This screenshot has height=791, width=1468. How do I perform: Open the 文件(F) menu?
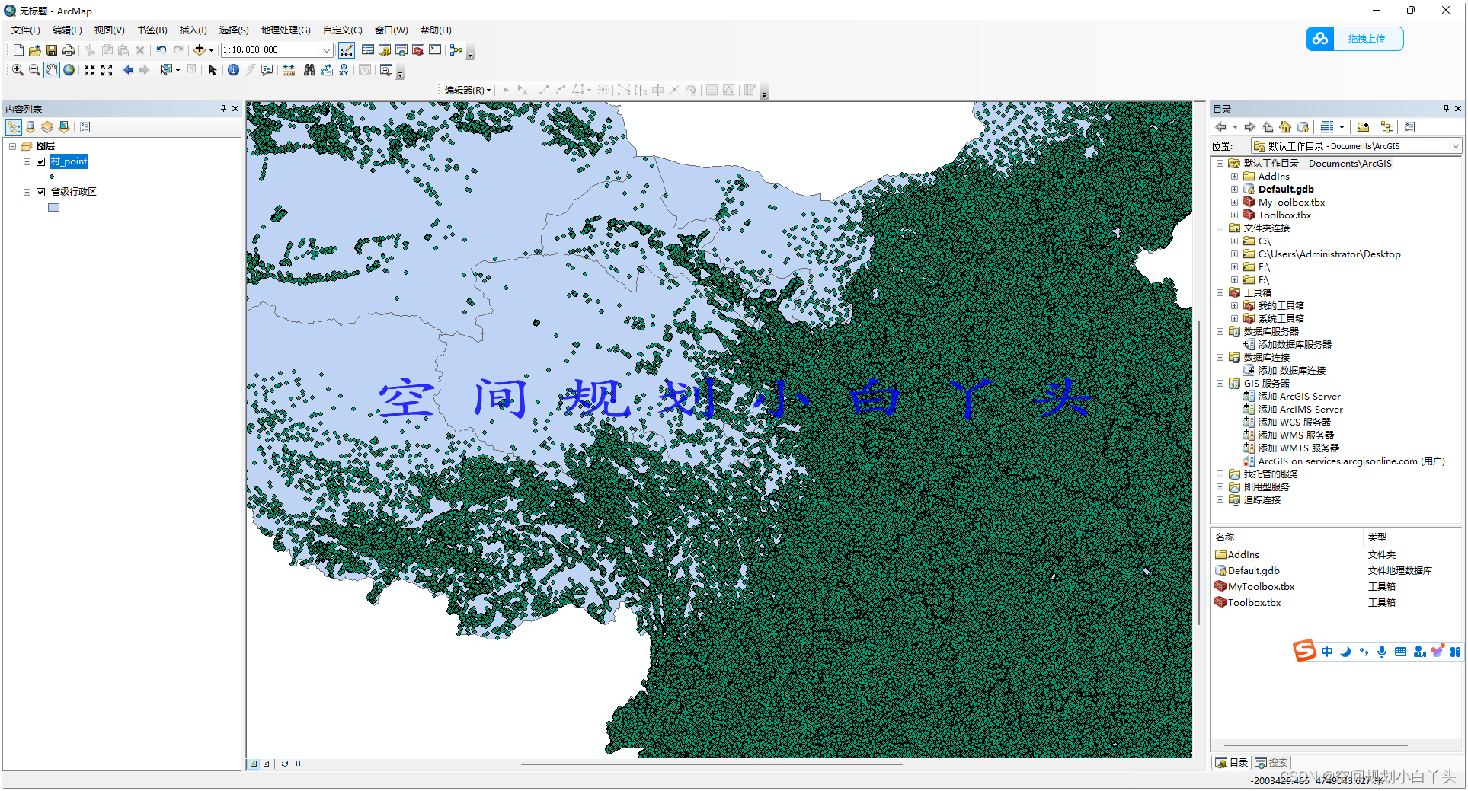26,30
